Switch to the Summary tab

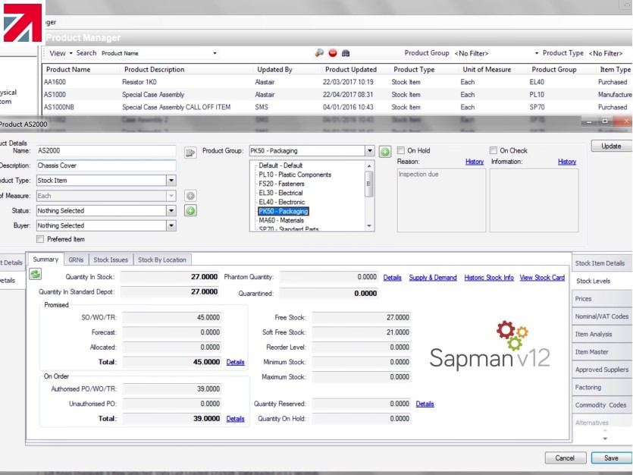(x=45, y=260)
